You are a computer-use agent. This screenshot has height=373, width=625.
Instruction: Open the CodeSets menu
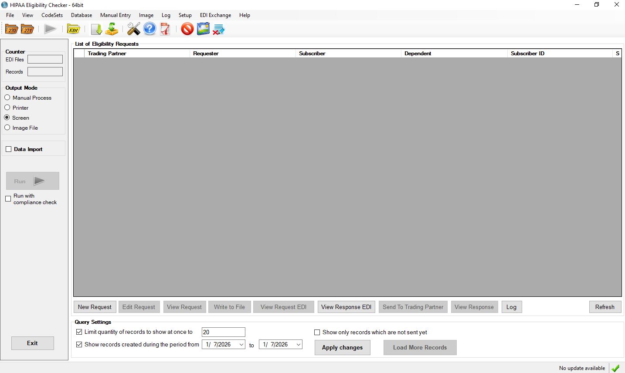tap(52, 15)
